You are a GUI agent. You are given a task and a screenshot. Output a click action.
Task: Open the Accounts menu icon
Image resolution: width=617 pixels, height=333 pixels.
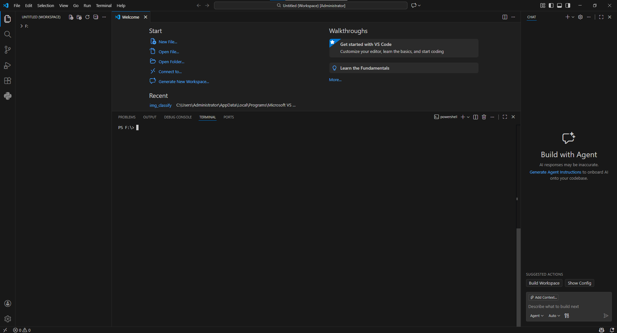8,303
